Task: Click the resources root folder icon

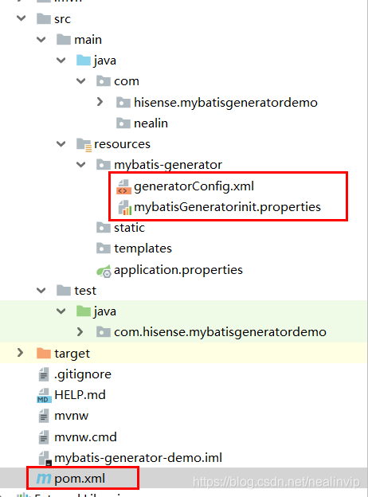Action: tap(84, 144)
